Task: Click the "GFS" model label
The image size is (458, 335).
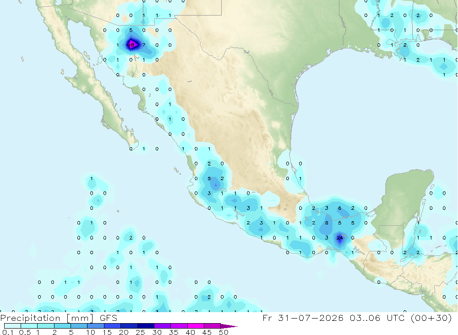Action: click(109, 318)
